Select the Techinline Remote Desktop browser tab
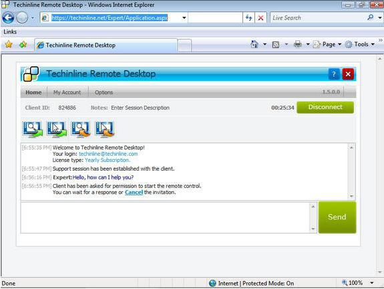Screen dimensions: 384x289 [106, 45]
